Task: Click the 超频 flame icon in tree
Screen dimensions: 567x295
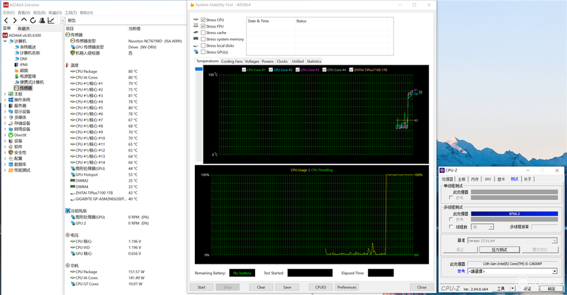Action: [x=16, y=70]
